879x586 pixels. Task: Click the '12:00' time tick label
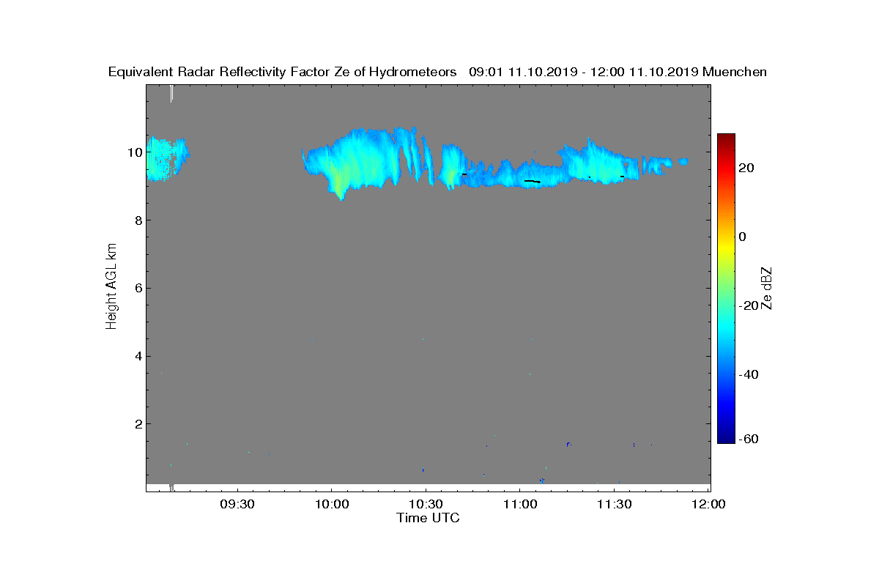(708, 505)
